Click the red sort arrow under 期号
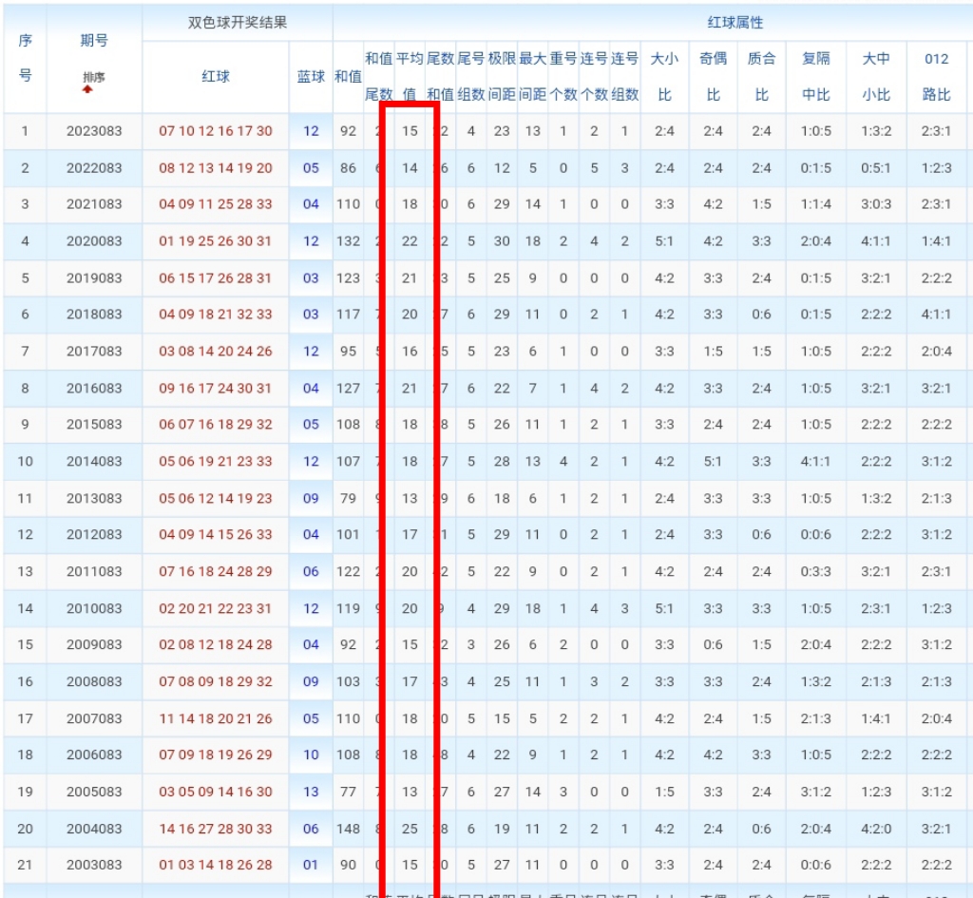973x898 pixels. [x=87, y=89]
